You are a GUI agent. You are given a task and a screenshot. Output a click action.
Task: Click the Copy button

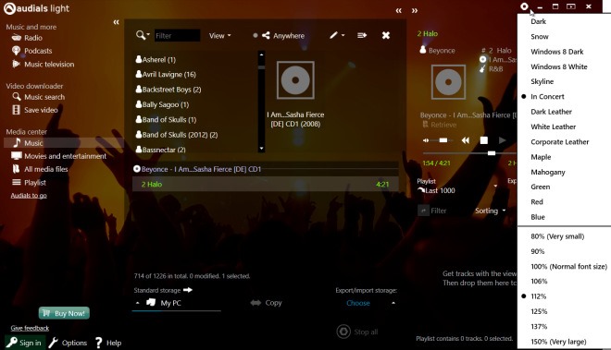[266, 303]
